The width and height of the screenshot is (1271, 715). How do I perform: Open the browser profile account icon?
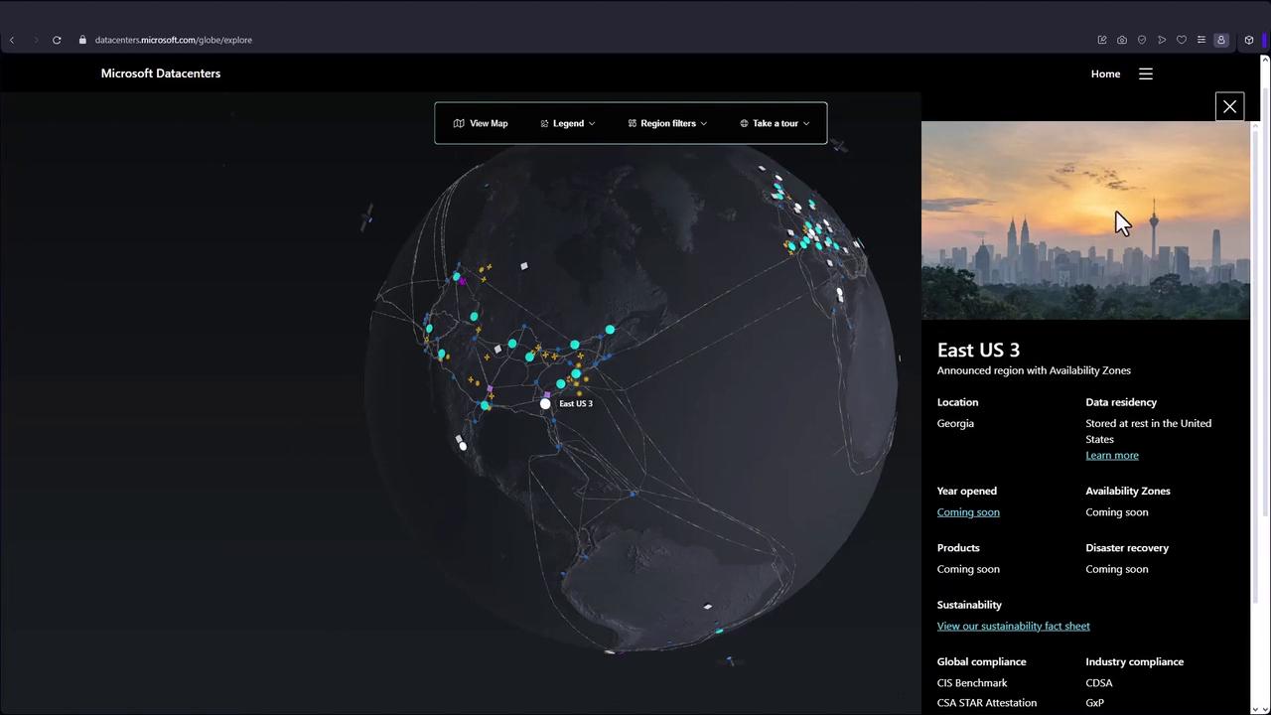[x=1221, y=40]
